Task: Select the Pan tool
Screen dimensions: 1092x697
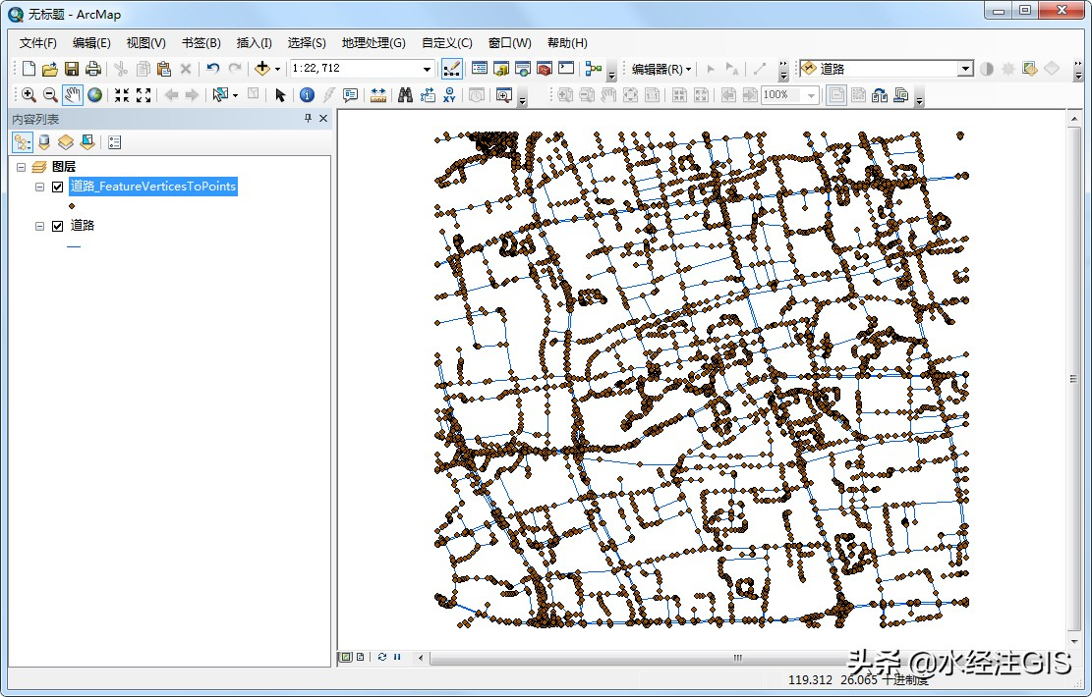Action: (74, 94)
